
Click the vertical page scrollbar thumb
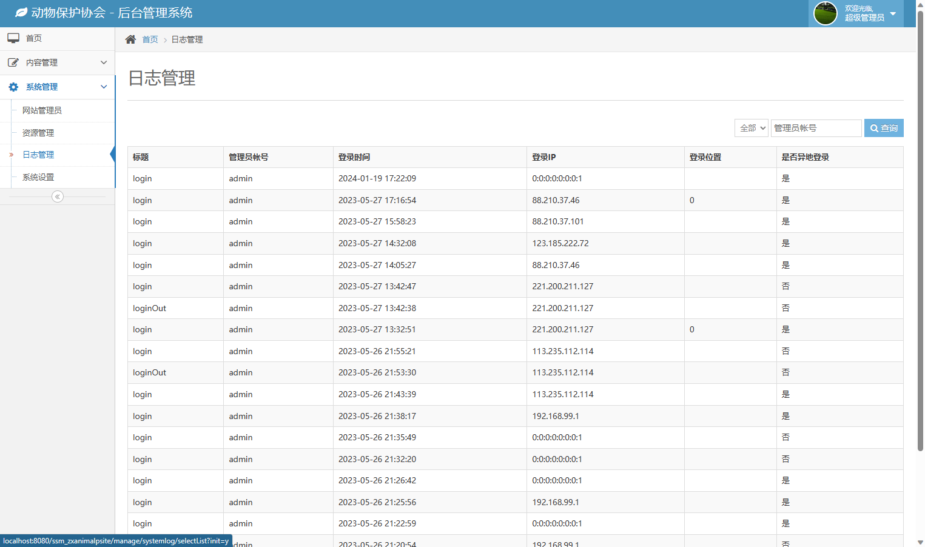tap(920, 230)
